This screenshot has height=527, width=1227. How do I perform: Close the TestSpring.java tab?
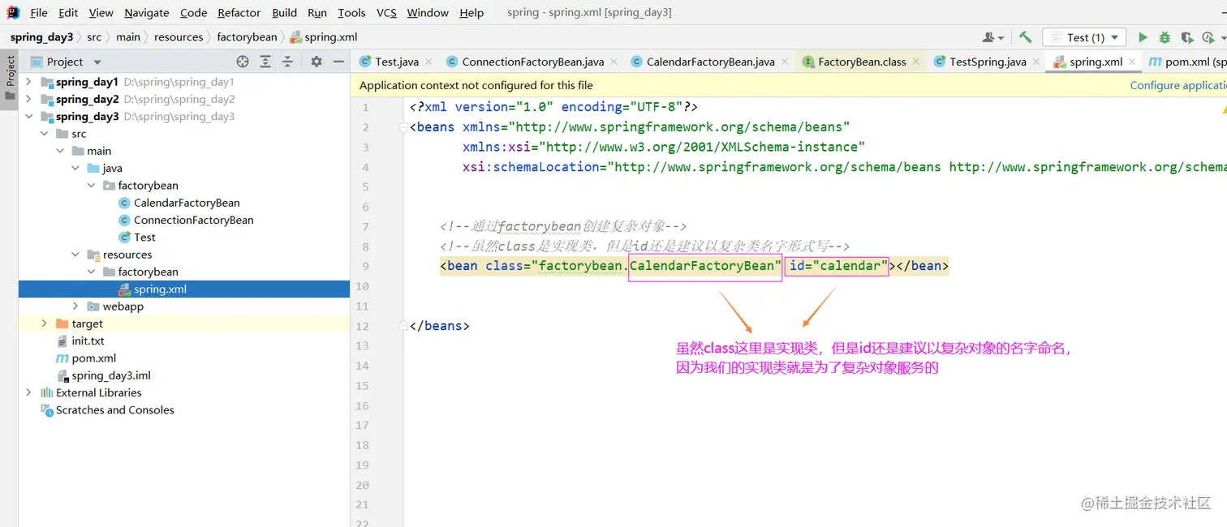1035,62
